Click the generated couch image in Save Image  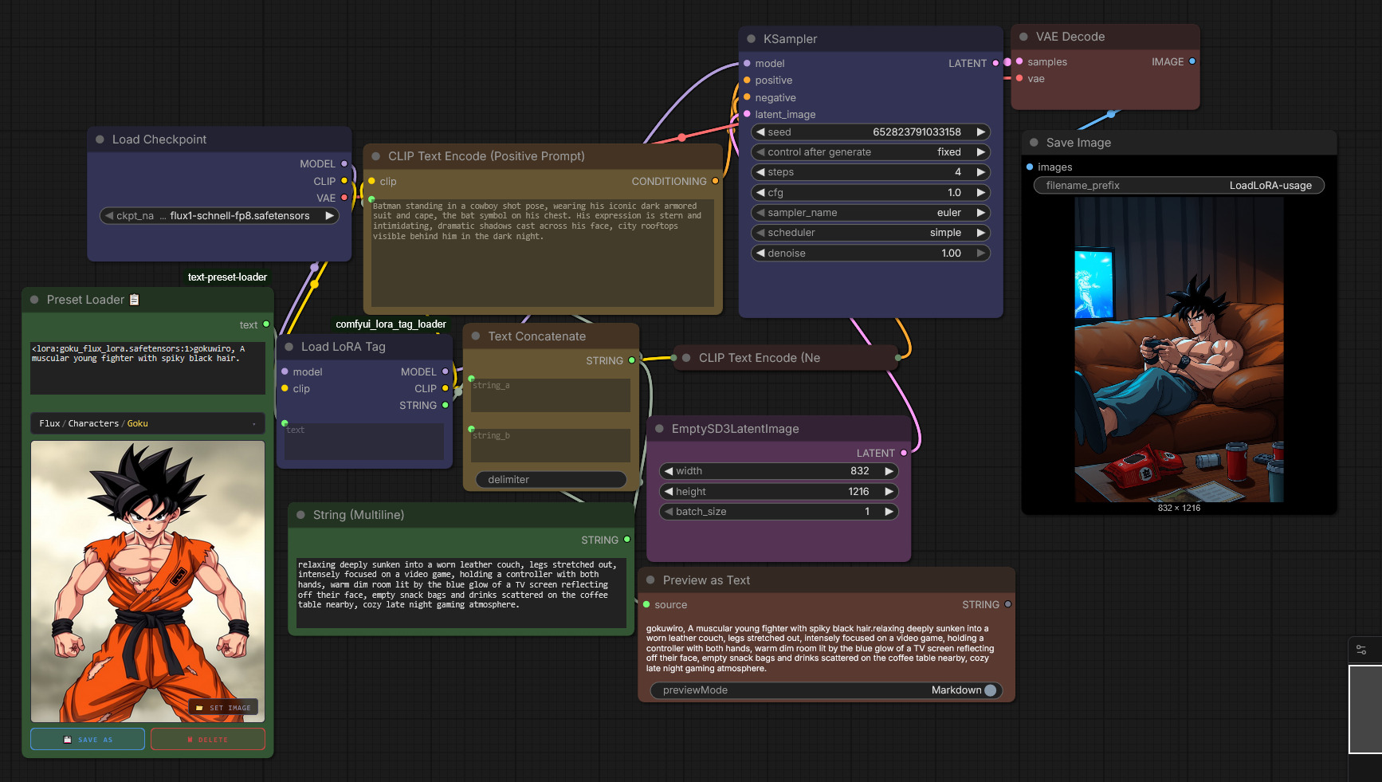pos(1179,350)
